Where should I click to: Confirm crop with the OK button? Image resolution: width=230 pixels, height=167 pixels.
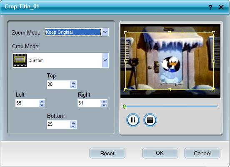point(160,153)
